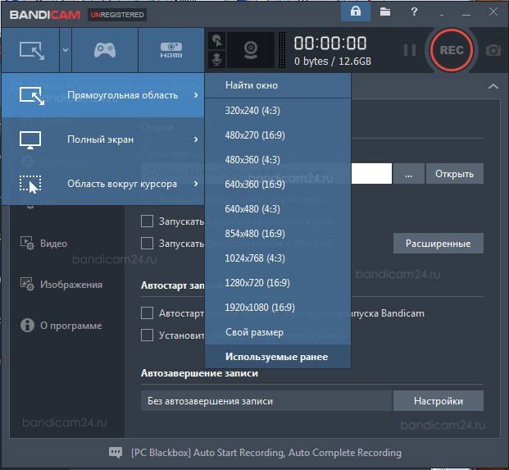Click the Без автозавершения записи field

click(266, 401)
